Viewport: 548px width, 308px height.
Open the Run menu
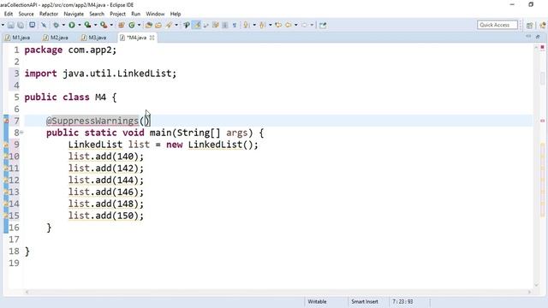(136, 14)
